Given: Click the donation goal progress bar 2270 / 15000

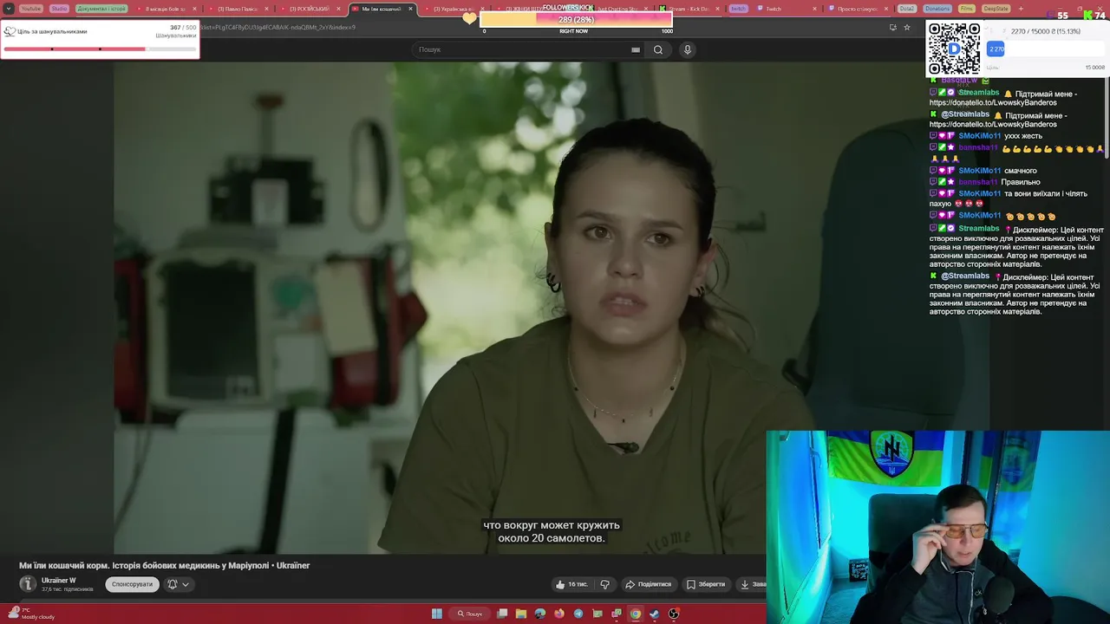Looking at the screenshot, I should (x=1045, y=49).
